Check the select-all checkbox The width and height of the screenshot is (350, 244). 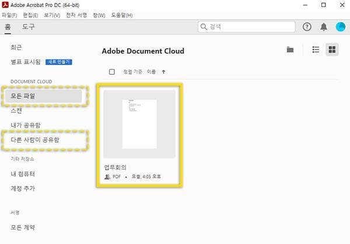pyautogui.click(x=112, y=72)
